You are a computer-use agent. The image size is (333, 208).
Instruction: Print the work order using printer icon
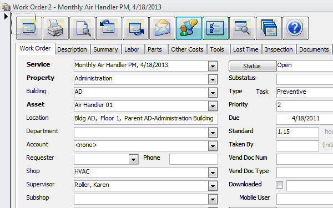pyautogui.click(x=56, y=28)
